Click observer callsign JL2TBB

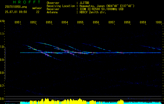pyautogui.click(x=84, y=3)
